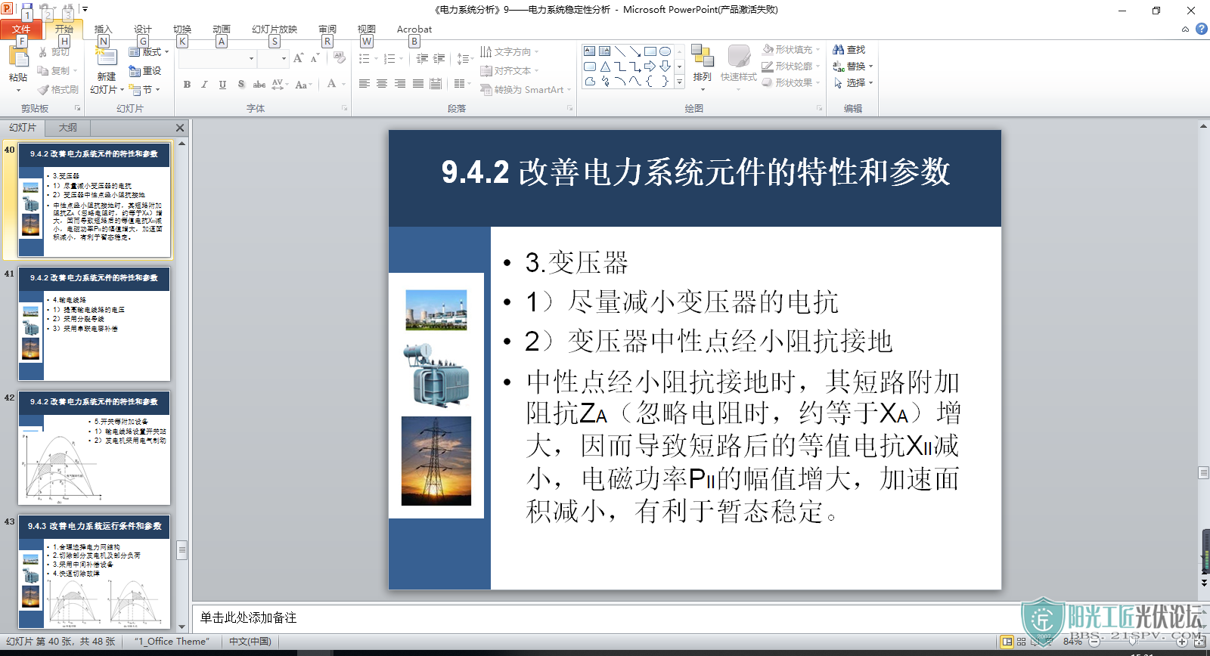Select the rectangle shape in gallery
This screenshot has height=656, width=1210.
point(650,51)
